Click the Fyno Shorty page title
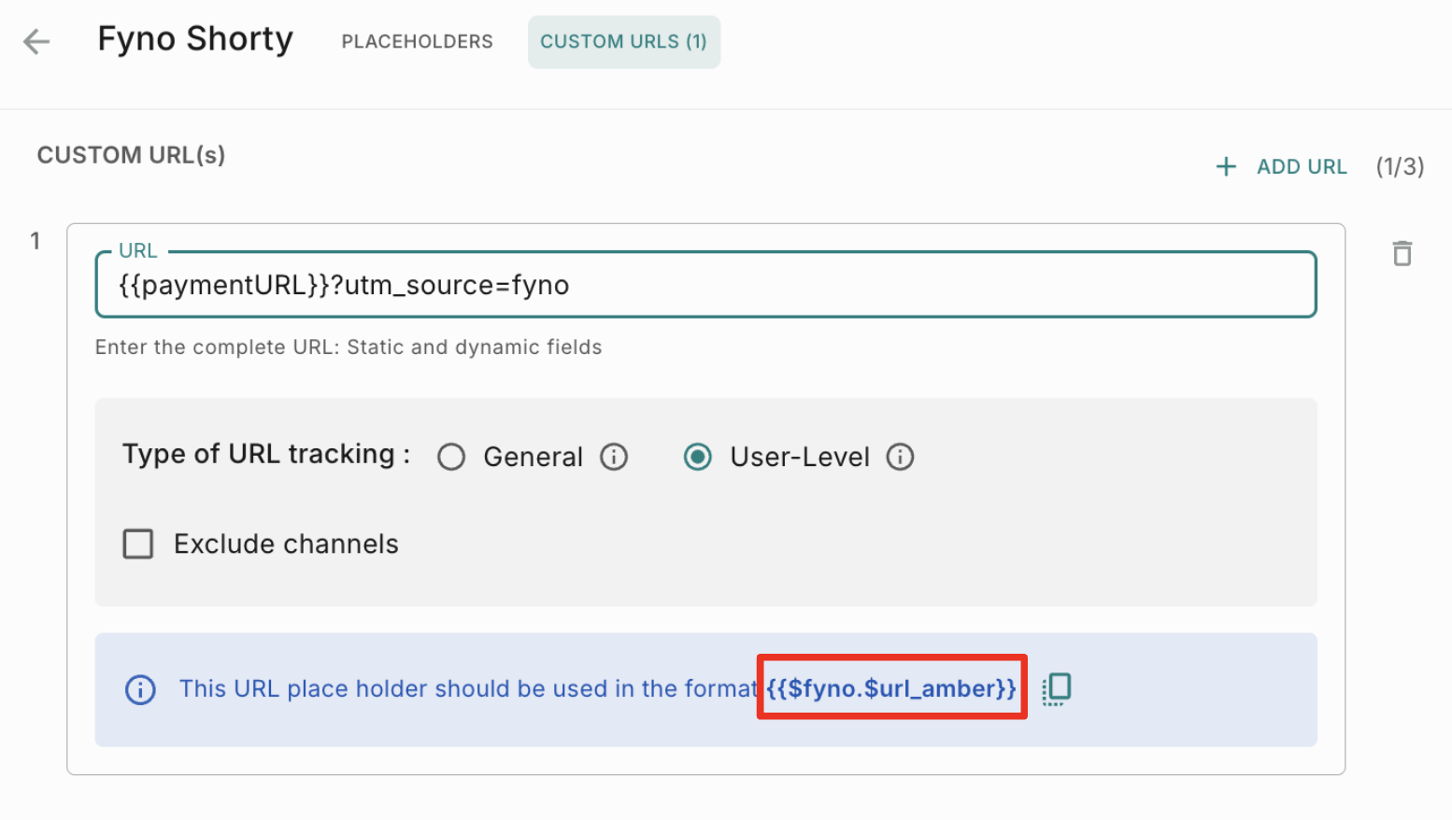1452x820 pixels. [x=195, y=39]
